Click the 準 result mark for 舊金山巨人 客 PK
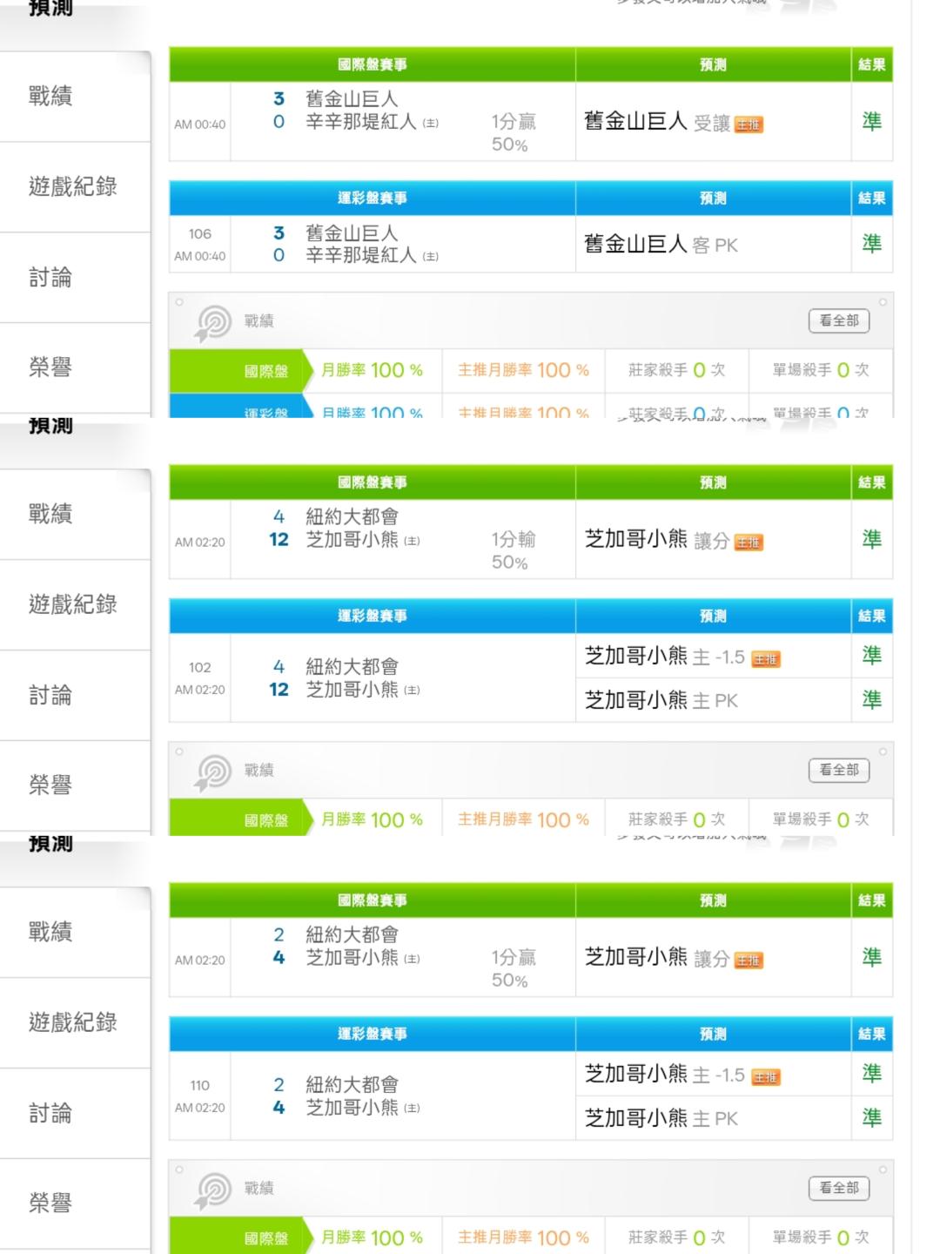Viewport: 940px width, 1254px height. coord(871,244)
